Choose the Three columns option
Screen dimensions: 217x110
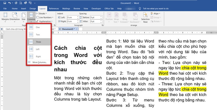(x=39, y=42)
